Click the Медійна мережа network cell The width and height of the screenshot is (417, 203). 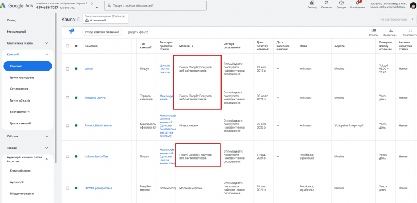(x=191, y=188)
